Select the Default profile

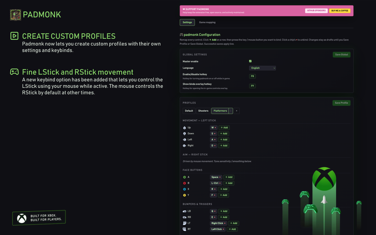pos(189,111)
